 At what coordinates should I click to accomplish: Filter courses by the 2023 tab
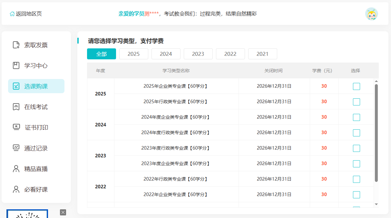click(198, 54)
